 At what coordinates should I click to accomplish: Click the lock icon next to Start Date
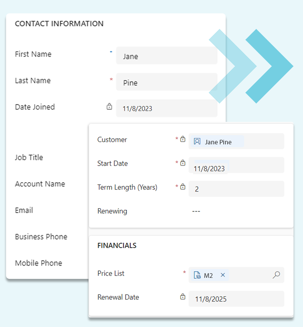(183, 163)
